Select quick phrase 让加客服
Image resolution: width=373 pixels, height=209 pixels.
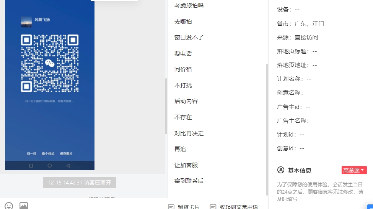[186, 165]
